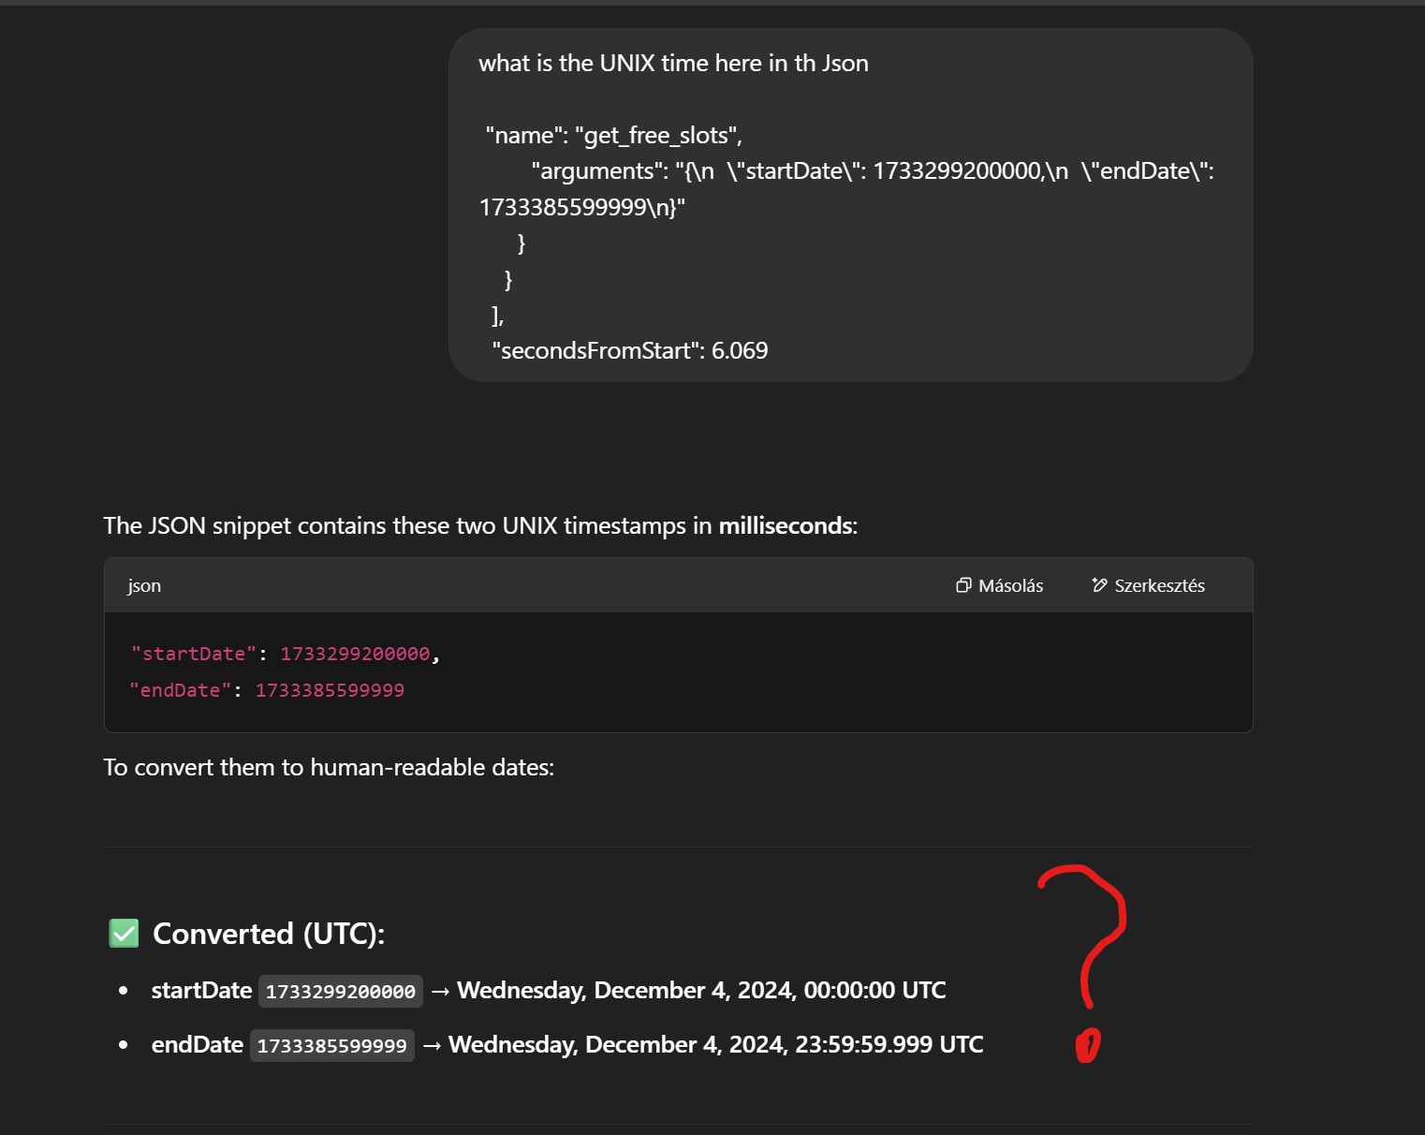The image size is (1425, 1135).
Task: Click the "get_free_slots" name line
Action: 613,135
